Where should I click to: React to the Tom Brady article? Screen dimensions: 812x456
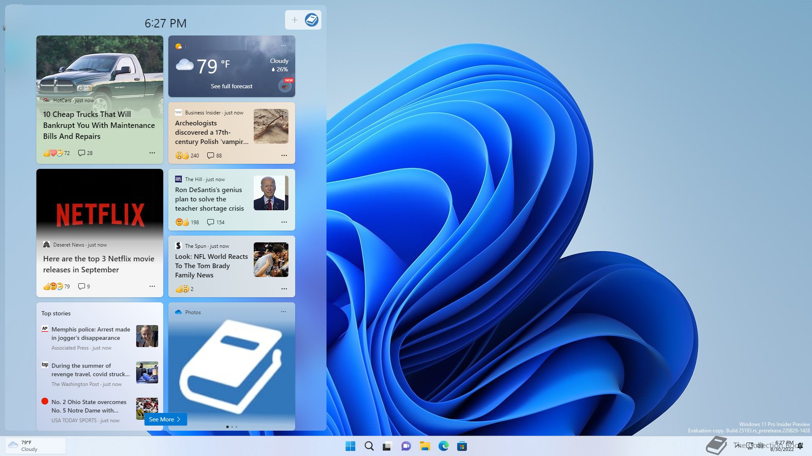coord(184,289)
